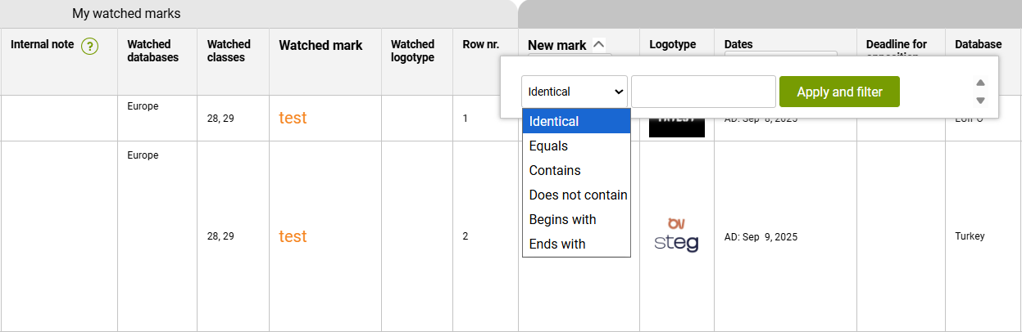Click the sort ascending up arrow

click(980, 83)
